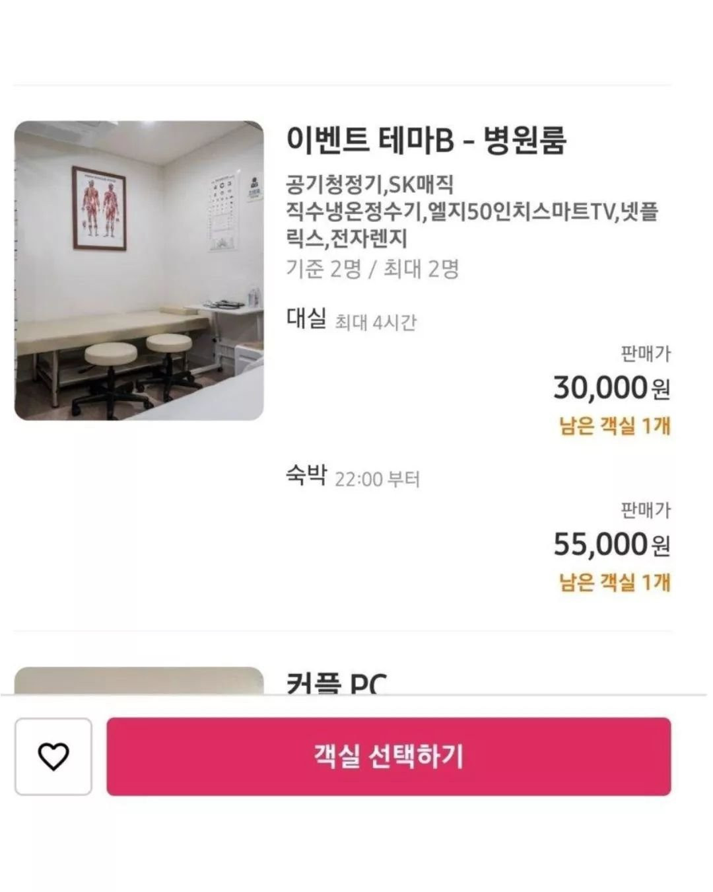The height and width of the screenshot is (892, 713).
Task: Click 남은 객실 1개 under the 55,000원 price
Action: pos(615,583)
